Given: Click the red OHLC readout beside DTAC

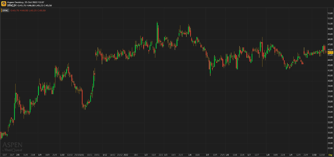Looking at the screenshot, I should [28, 10].
